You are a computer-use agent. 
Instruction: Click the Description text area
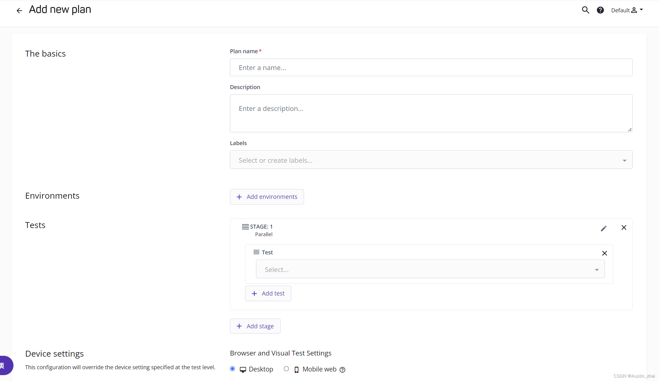(431, 113)
